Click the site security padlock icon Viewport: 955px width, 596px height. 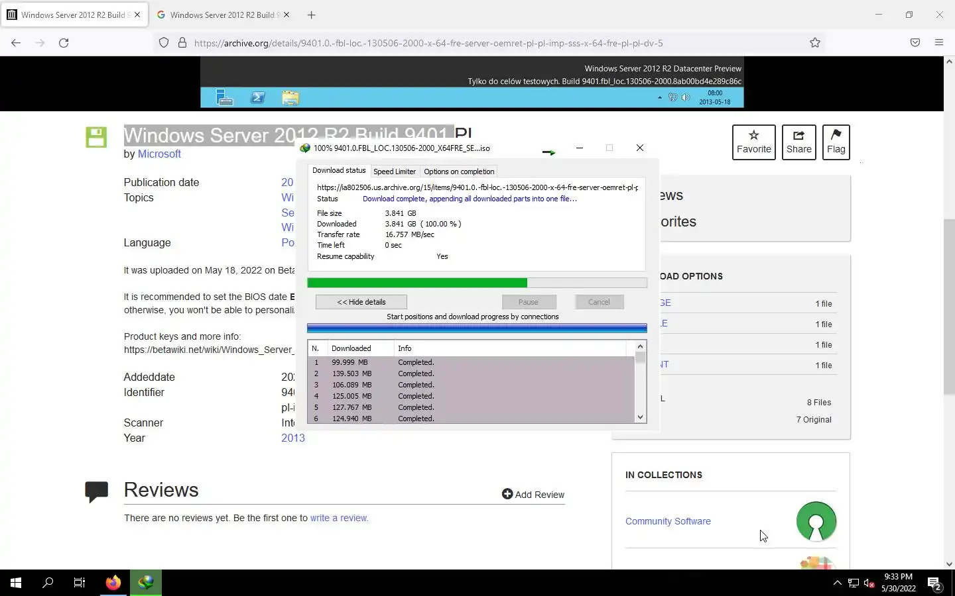click(x=182, y=42)
